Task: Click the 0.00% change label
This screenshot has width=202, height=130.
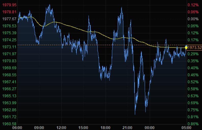Action: click(193, 19)
